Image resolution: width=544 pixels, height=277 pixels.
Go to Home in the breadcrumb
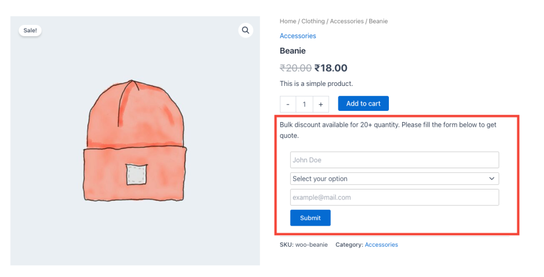(x=288, y=21)
